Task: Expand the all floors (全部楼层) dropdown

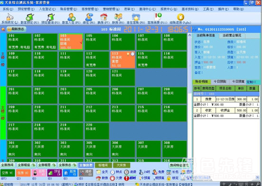Action: 47,165
